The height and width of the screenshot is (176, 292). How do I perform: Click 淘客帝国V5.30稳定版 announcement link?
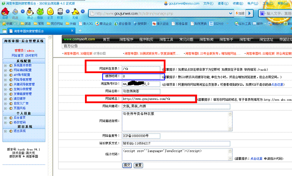click(x=78, y=54)
